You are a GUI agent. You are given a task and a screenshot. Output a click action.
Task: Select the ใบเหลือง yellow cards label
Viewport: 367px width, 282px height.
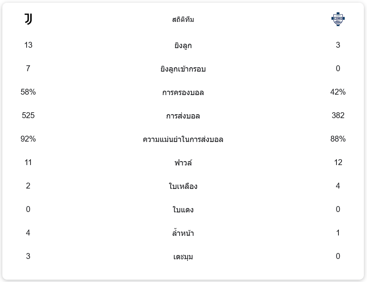tap(183, 187)
